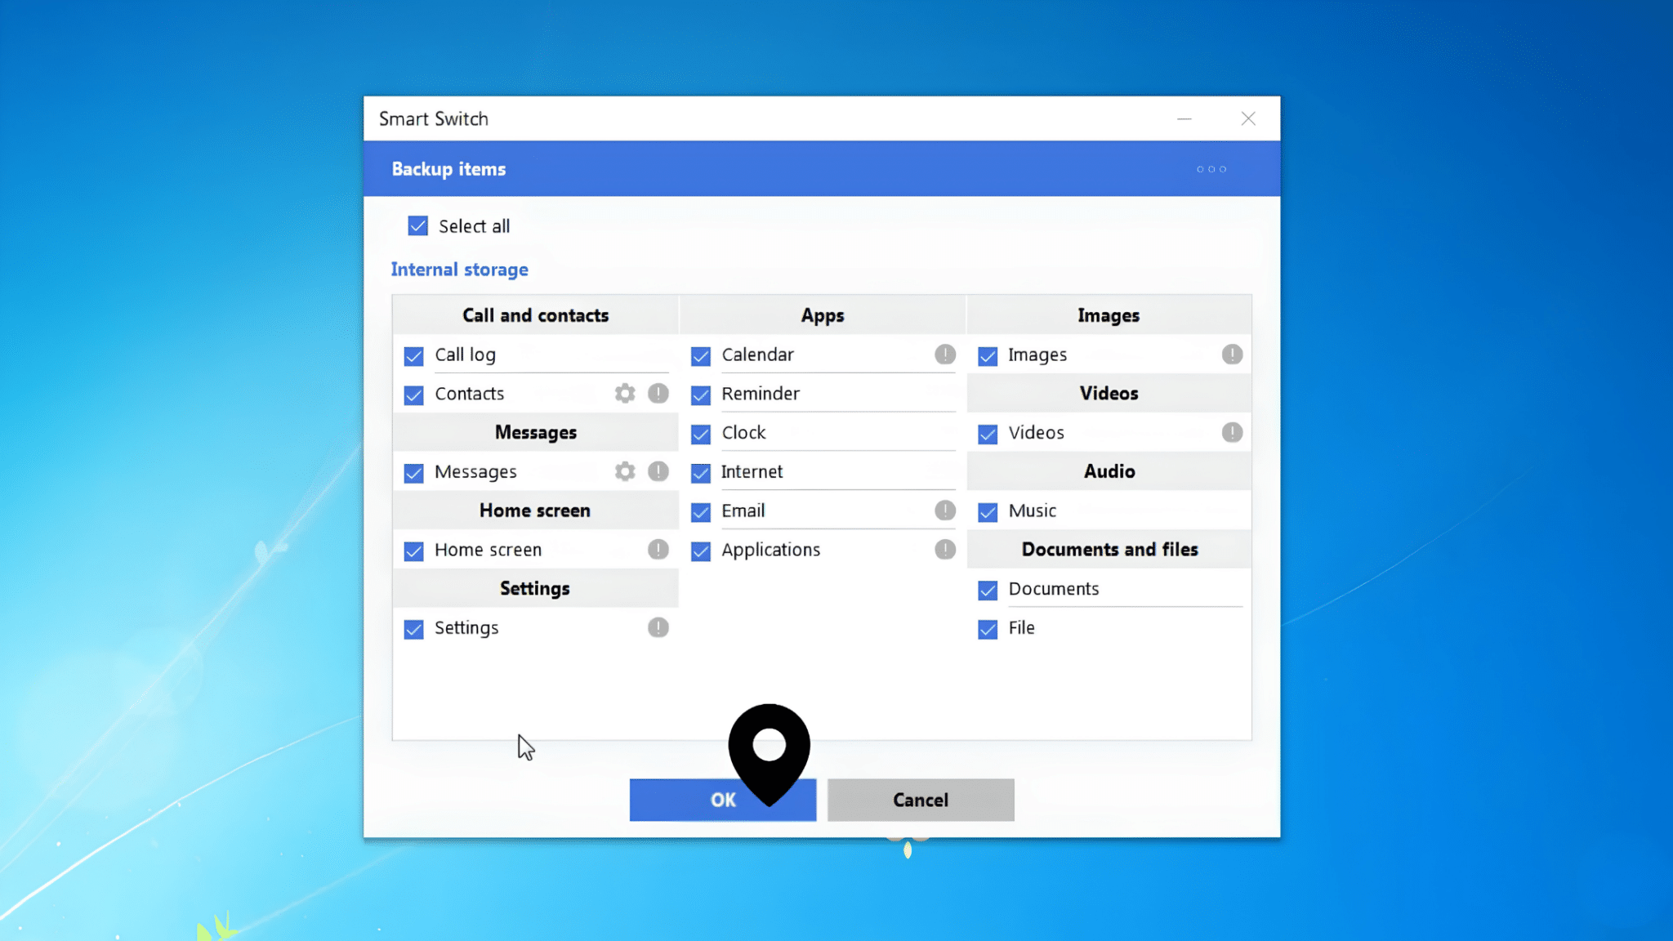Confirm backup items with OK button
The width and height of the screenshot is (1673, 941).
pos(722,800)
